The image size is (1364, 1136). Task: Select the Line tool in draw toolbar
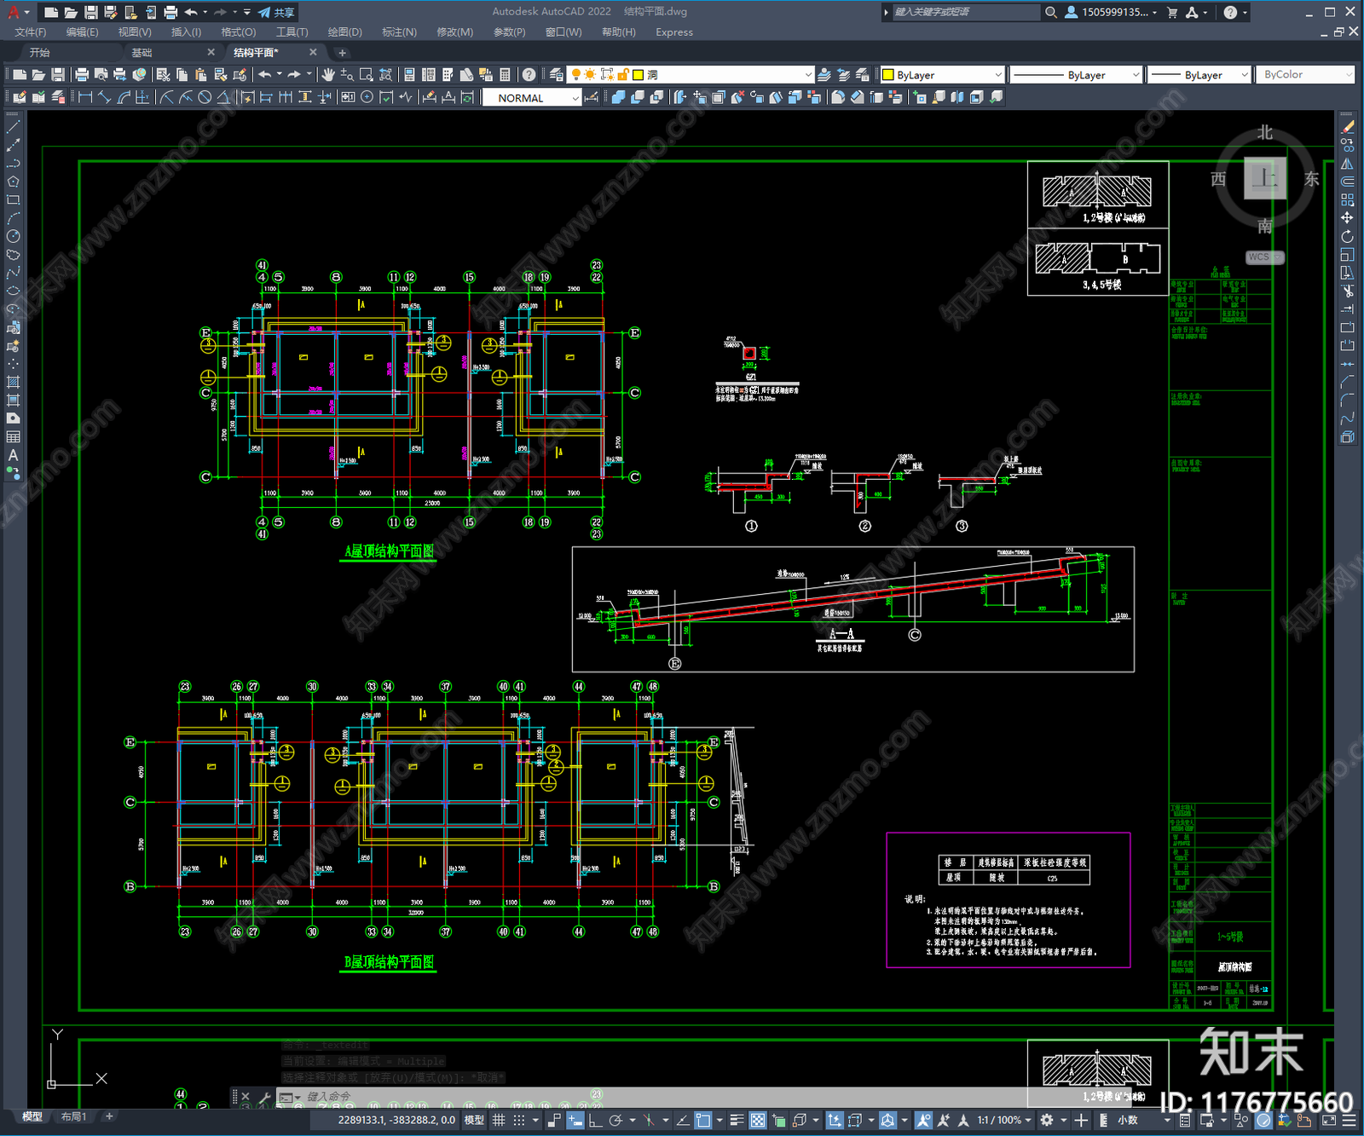[x=13, y=126]
